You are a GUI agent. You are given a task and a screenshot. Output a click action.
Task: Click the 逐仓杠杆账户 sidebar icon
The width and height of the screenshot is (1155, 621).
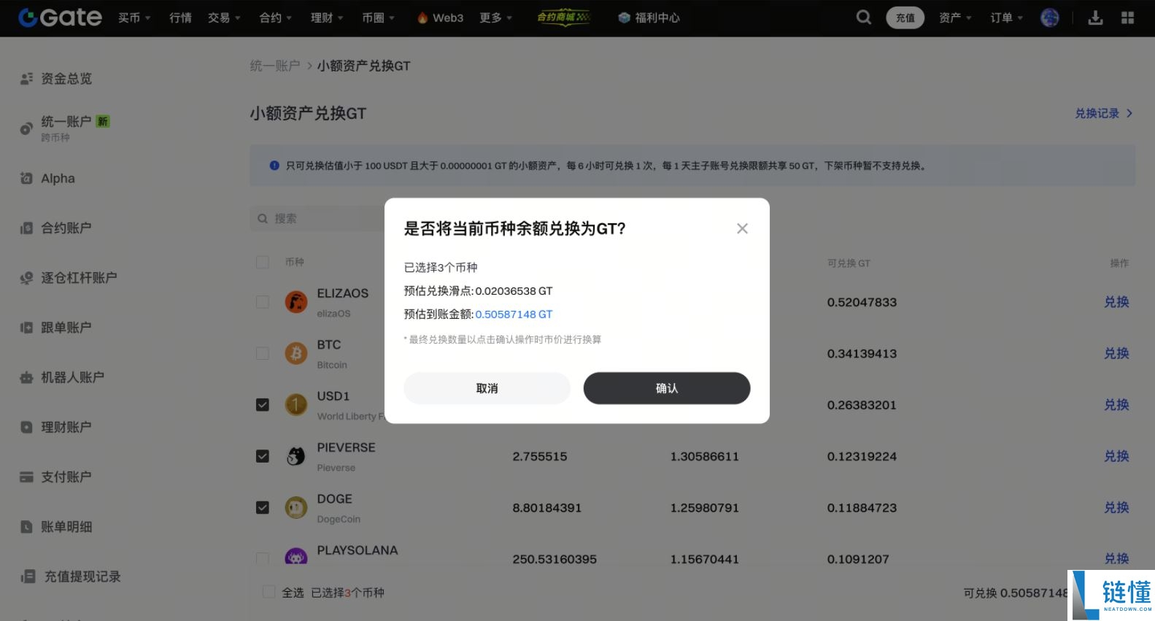tap(26, 278)
